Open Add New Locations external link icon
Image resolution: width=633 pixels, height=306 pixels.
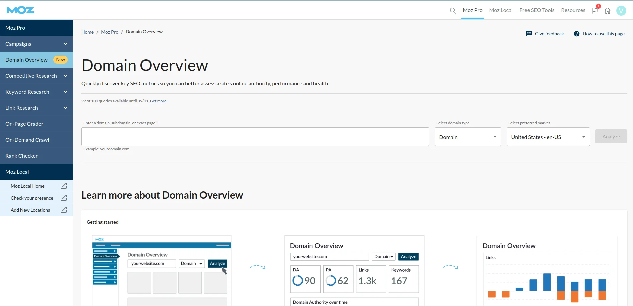pyautogui.click(x=64, y=210)
